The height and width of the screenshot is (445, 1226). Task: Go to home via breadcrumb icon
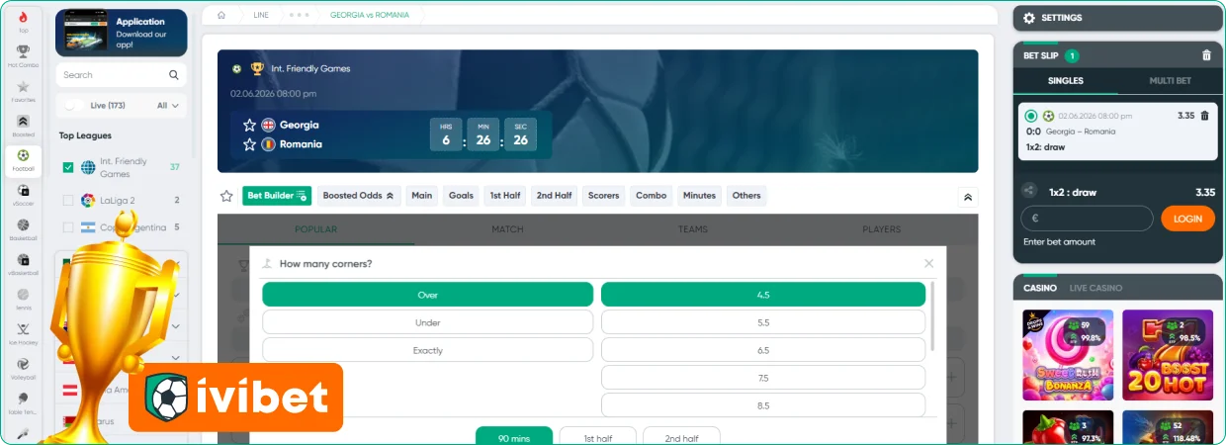point(221,16)
